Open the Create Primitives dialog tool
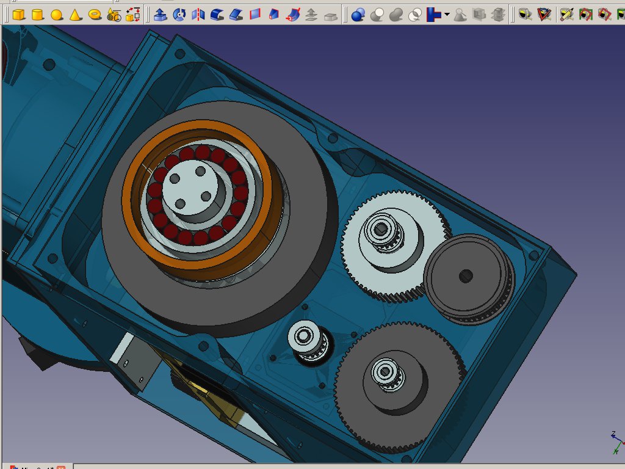The height and width of the screenshot is (469, 625). pyautogui.click(x=114, y=15)
